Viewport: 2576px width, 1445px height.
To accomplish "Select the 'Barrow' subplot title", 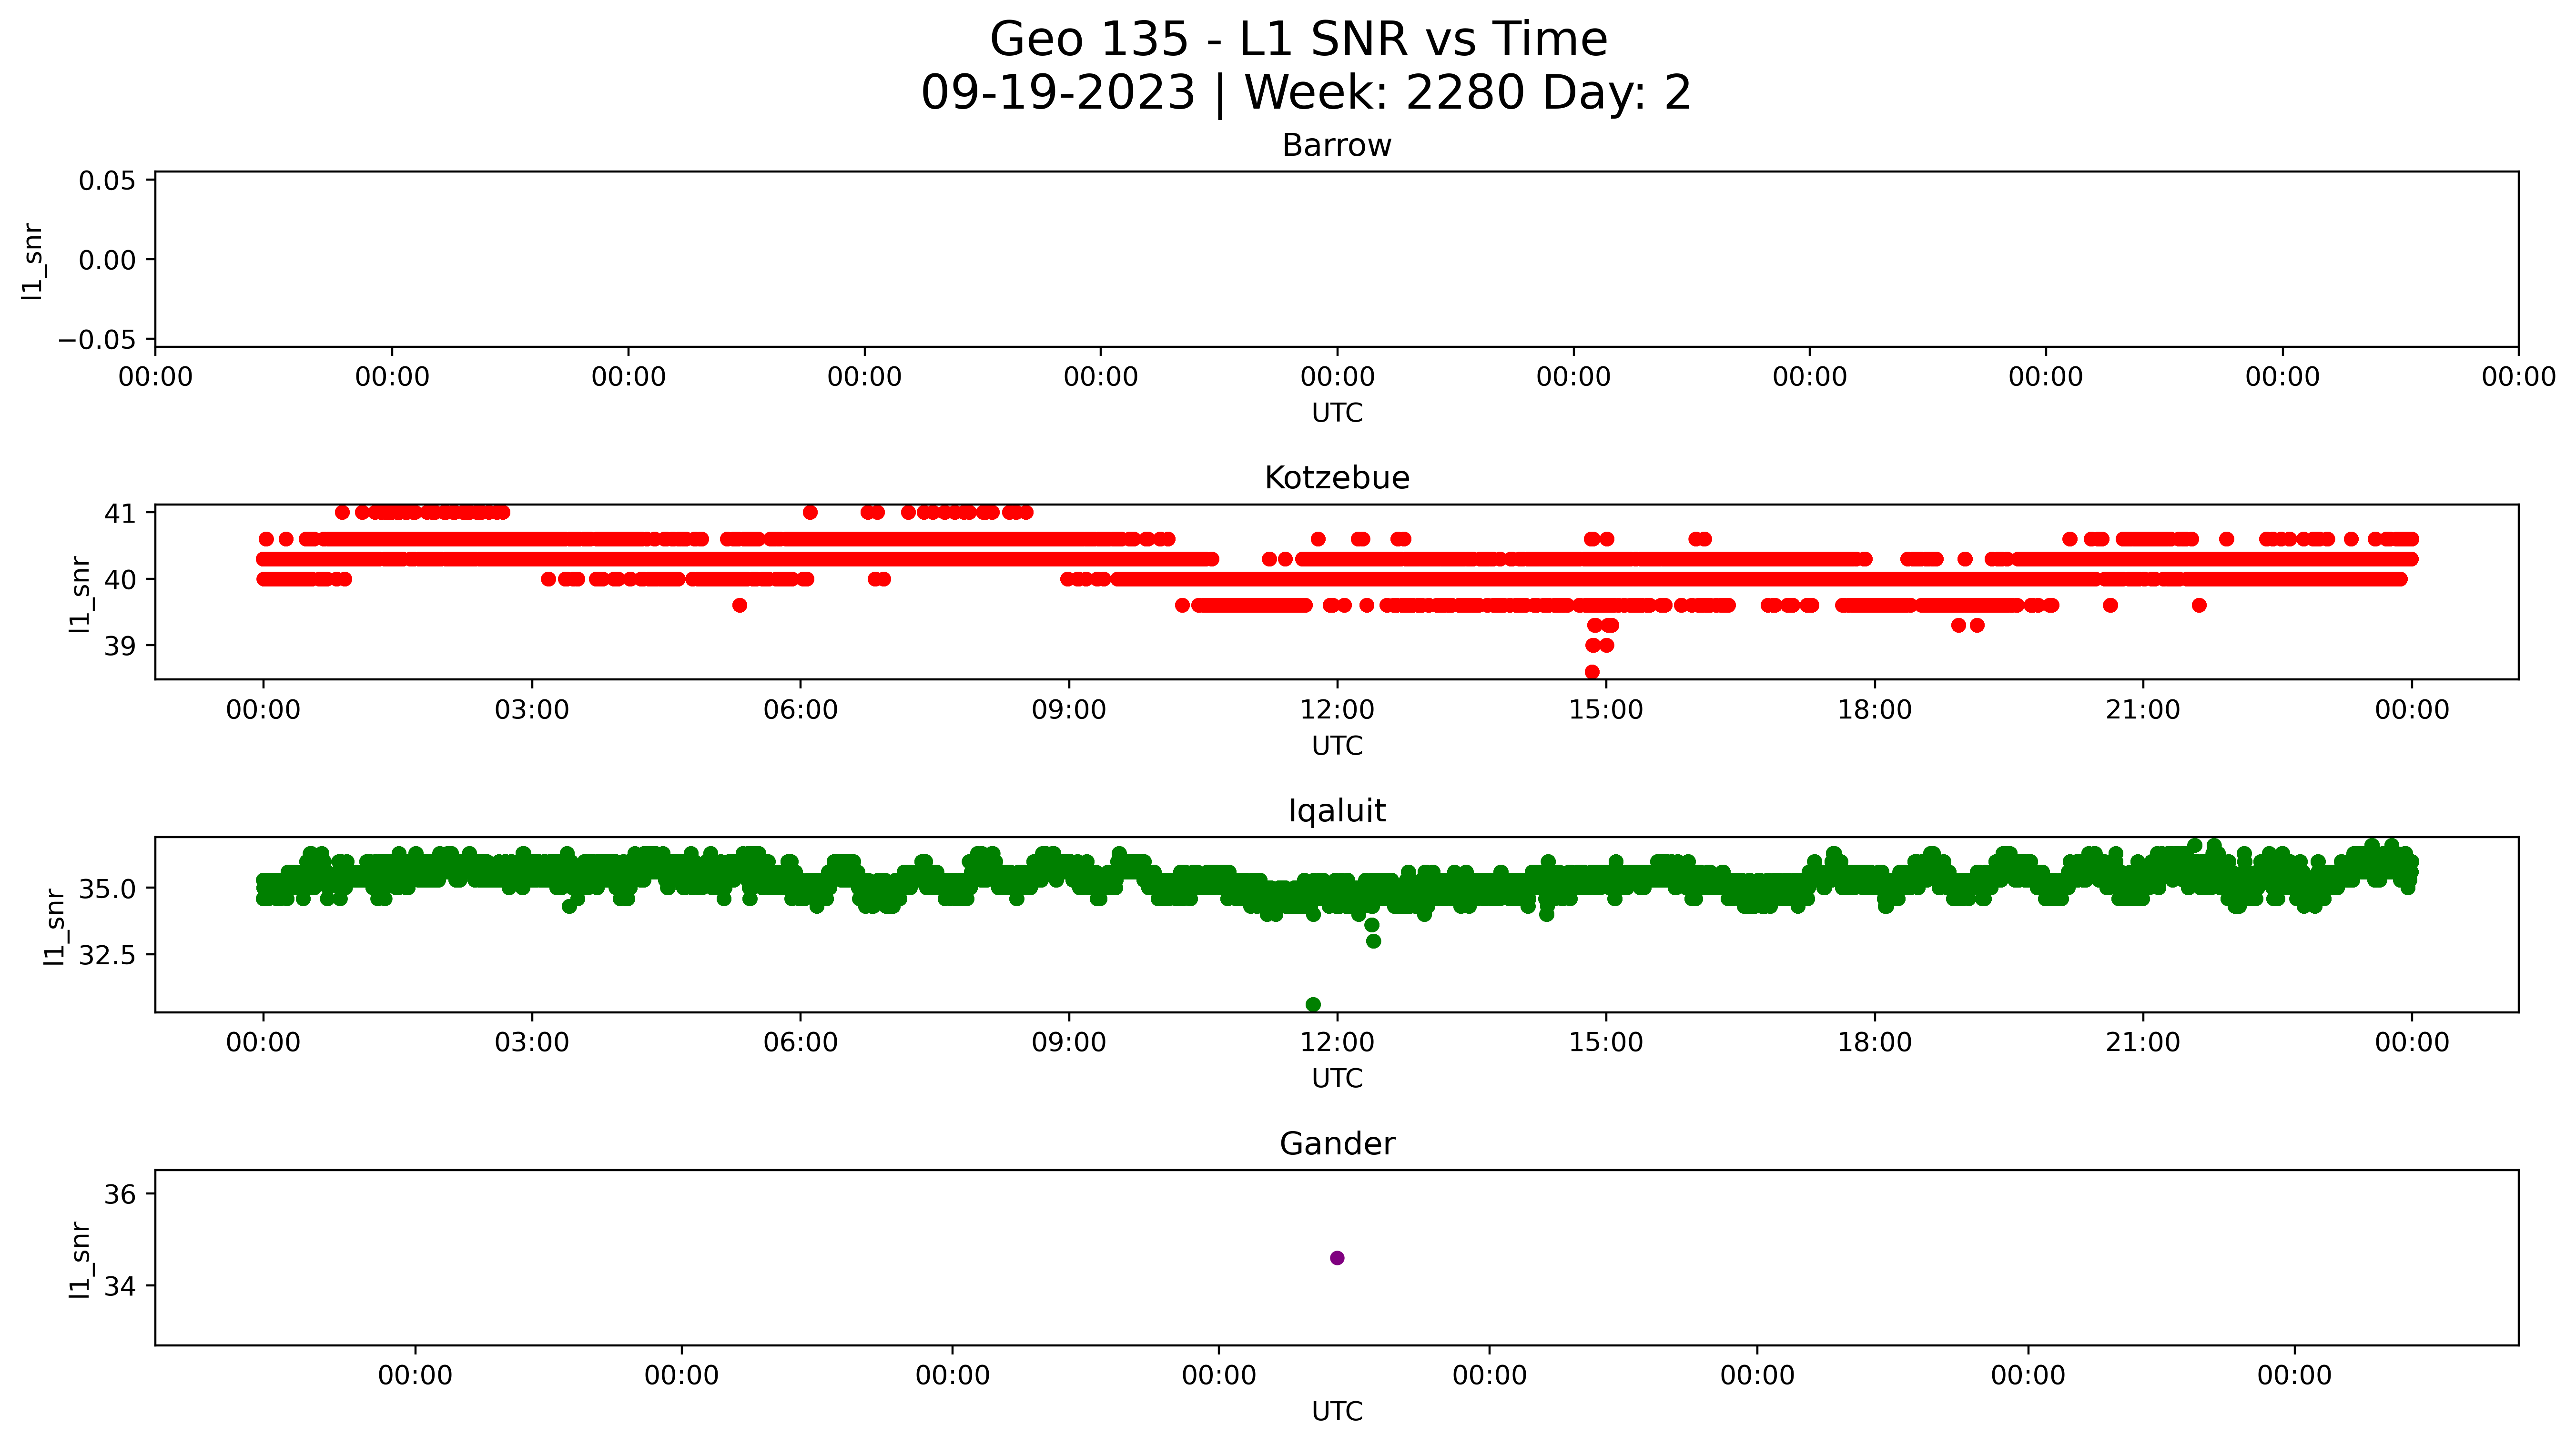I will [1337, 146].
